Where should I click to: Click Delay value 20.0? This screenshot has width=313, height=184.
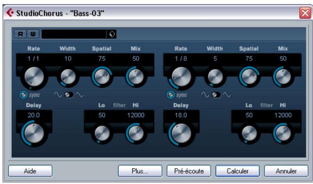[34, 115]
